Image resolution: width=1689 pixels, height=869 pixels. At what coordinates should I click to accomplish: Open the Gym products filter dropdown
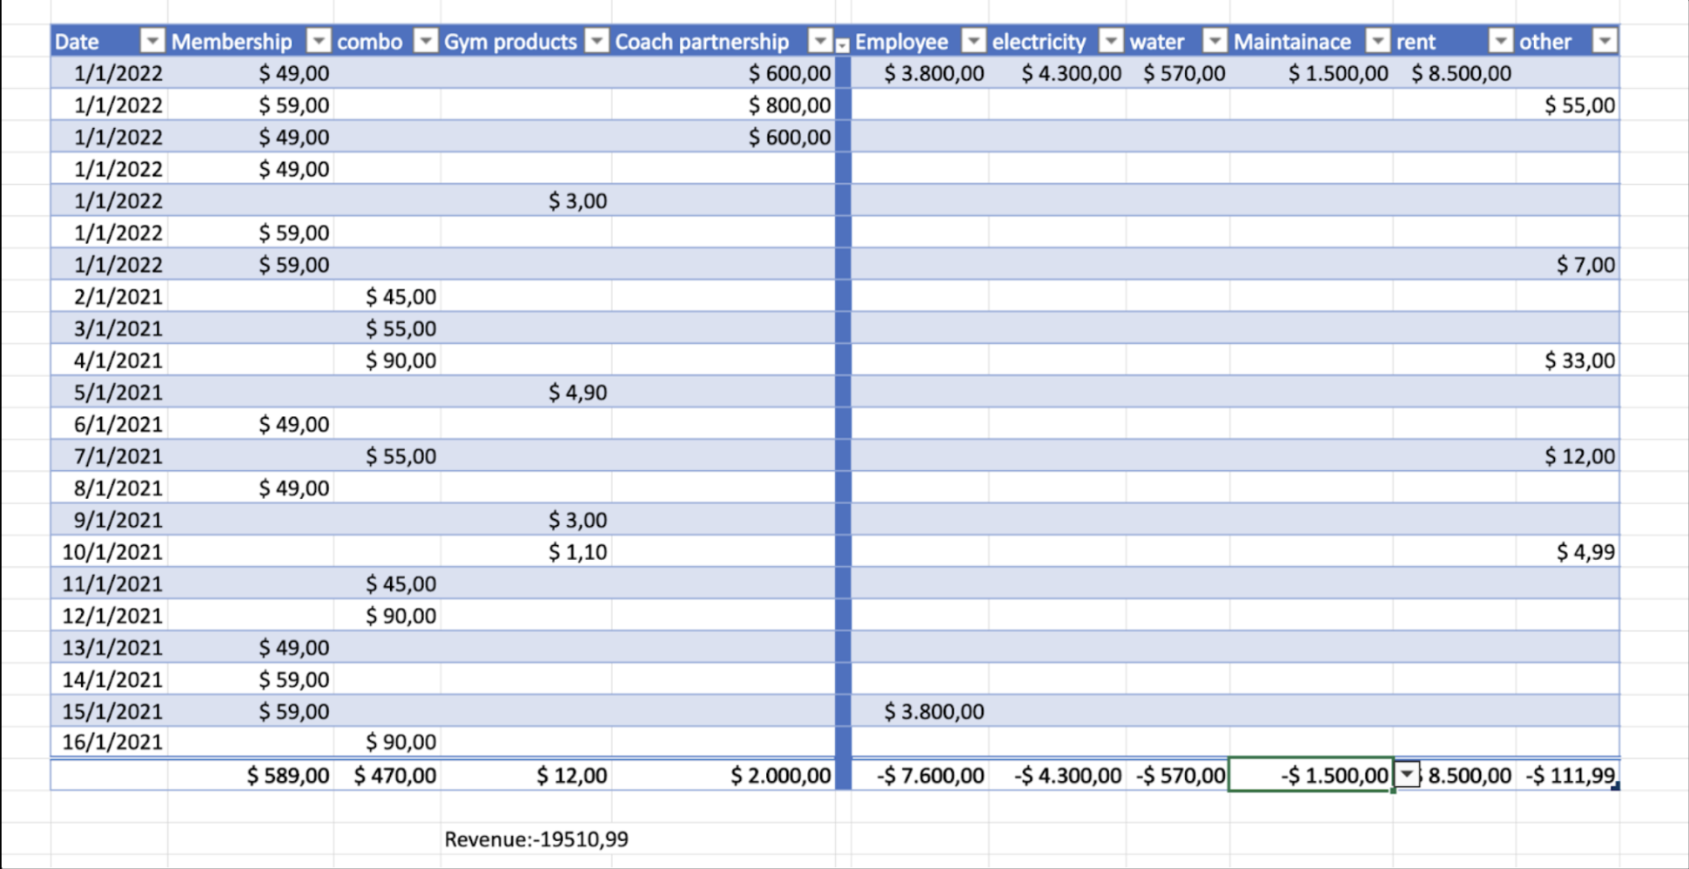596,41
